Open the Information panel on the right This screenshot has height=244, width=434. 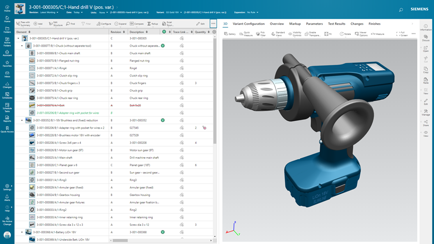click(426, 27)
